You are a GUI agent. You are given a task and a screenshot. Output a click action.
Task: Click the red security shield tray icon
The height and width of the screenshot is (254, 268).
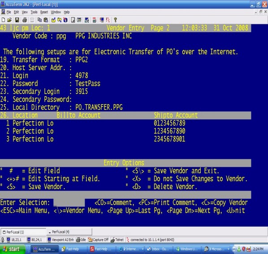click(243, 249)
